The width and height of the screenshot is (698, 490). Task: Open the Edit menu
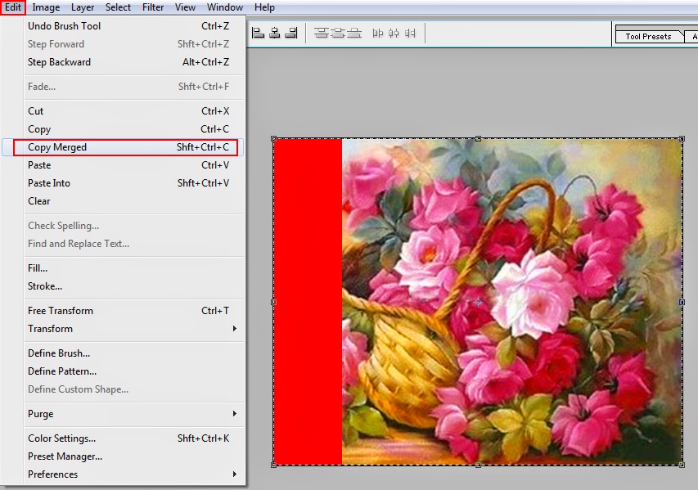pyautogui.click(x=13, y=7)
